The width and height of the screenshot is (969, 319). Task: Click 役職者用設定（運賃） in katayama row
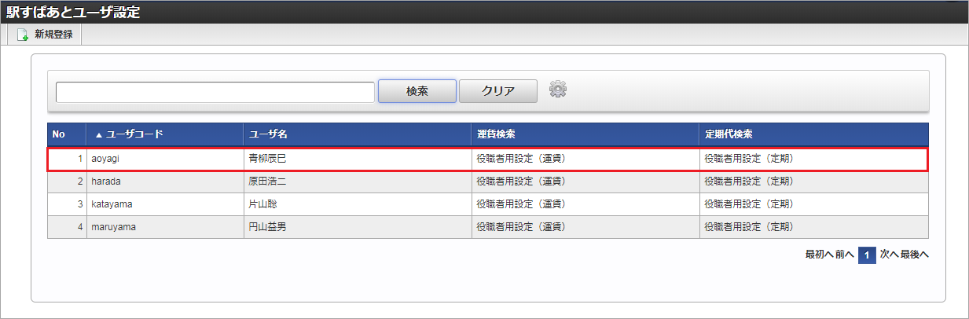[x=521, y=204]
